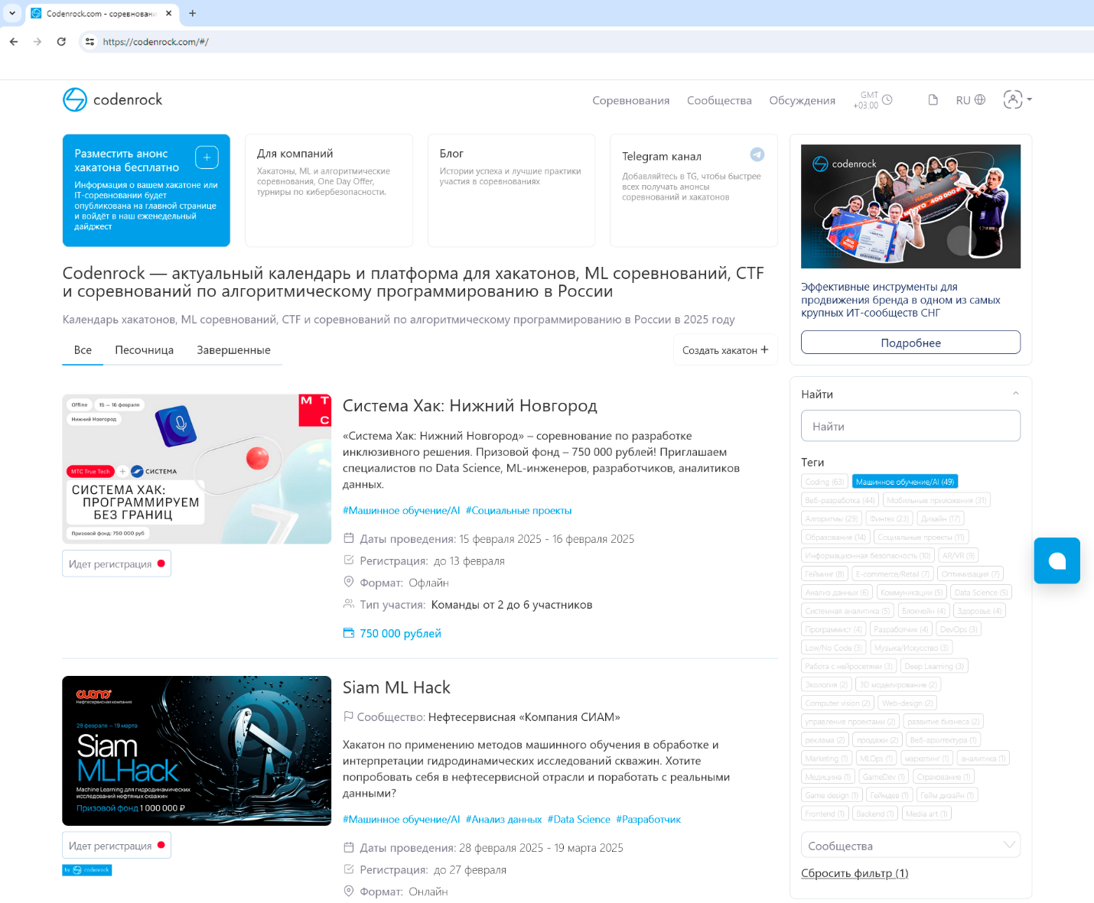Open Сообщества in the top navigation

(719, 101)
